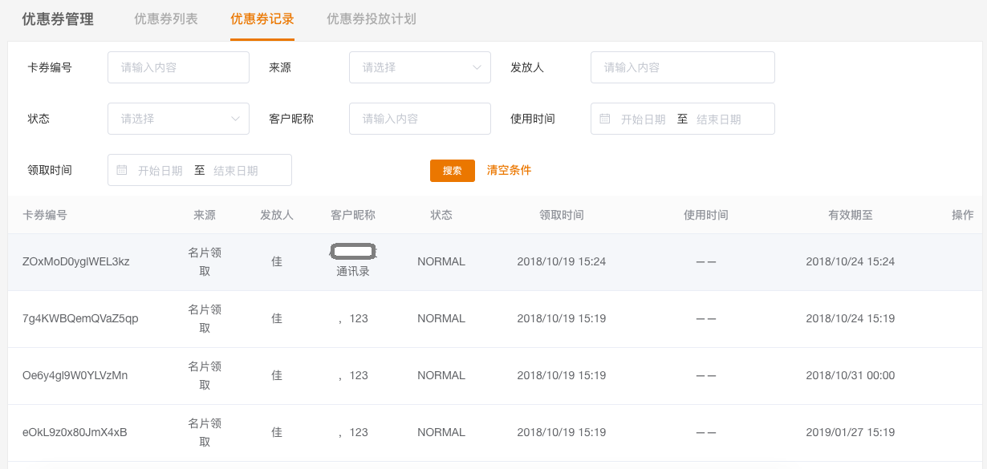Select row expiring 2019/01/27 15:19
Image resolution: width=987 pixels, height=469 pixels.
tap(850, 432)
